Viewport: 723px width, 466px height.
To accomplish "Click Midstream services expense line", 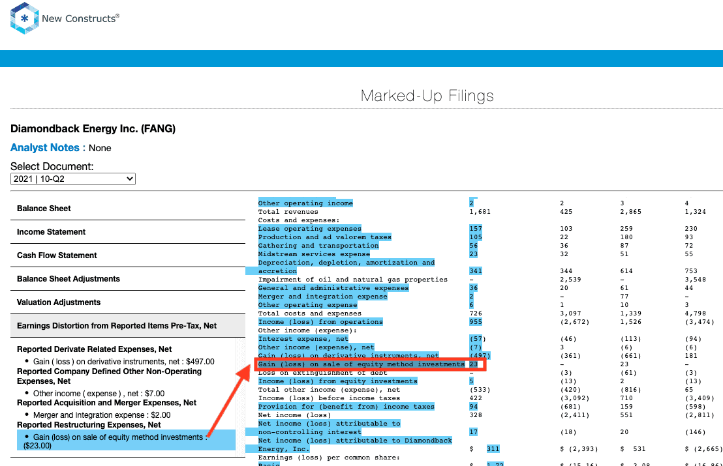I will [x=314, y=254].
